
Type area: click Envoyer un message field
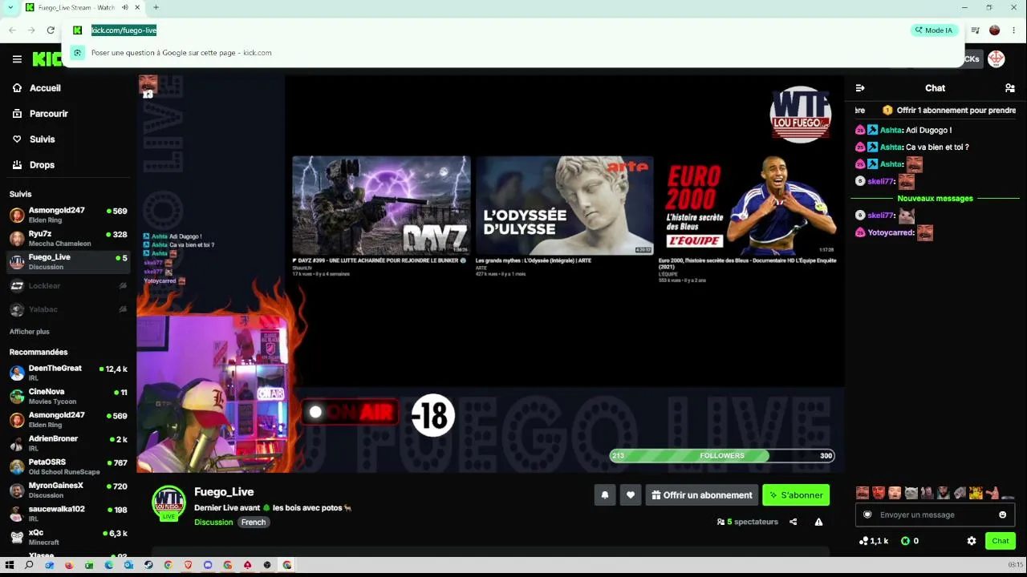tap(935, 514)
